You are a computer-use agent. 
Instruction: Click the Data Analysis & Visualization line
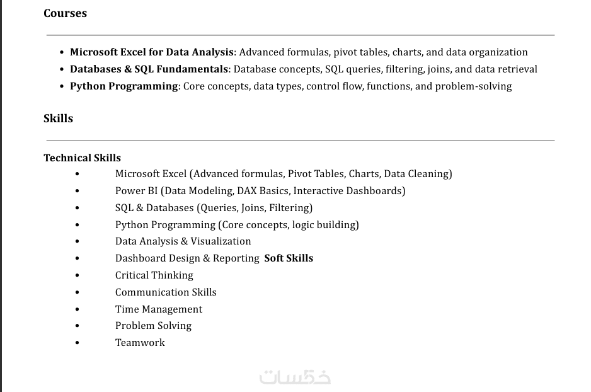pyautogui.click(x=183, y=241)
